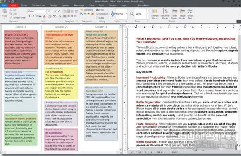Open the File menu tab
The height and width of the screenshot is (156, 241).
click(4, 5)
